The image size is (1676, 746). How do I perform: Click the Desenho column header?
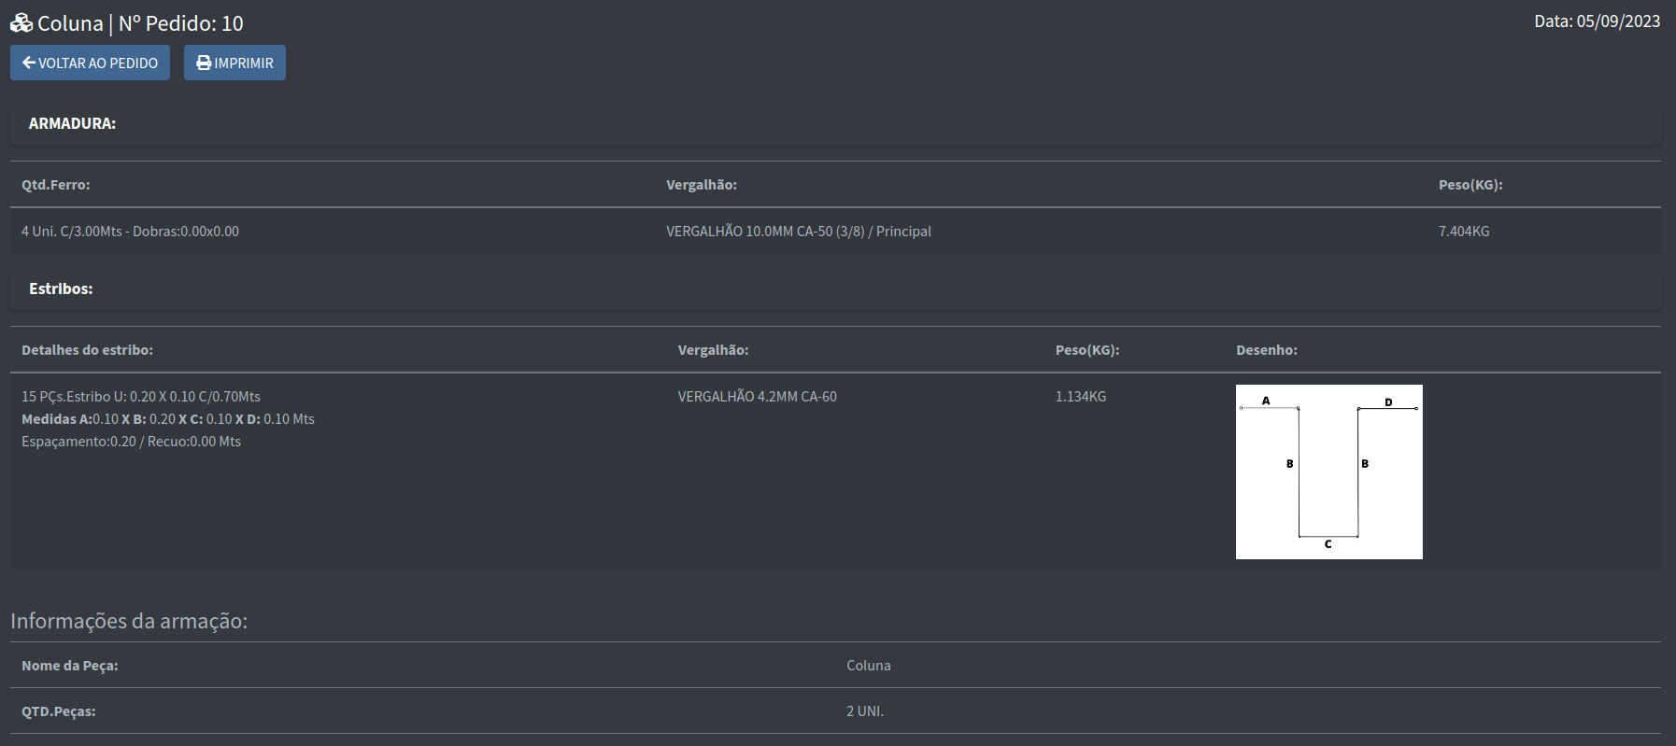[1267, 350]
